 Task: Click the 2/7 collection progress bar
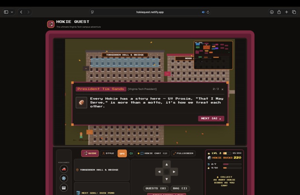[x=232, y=164]
